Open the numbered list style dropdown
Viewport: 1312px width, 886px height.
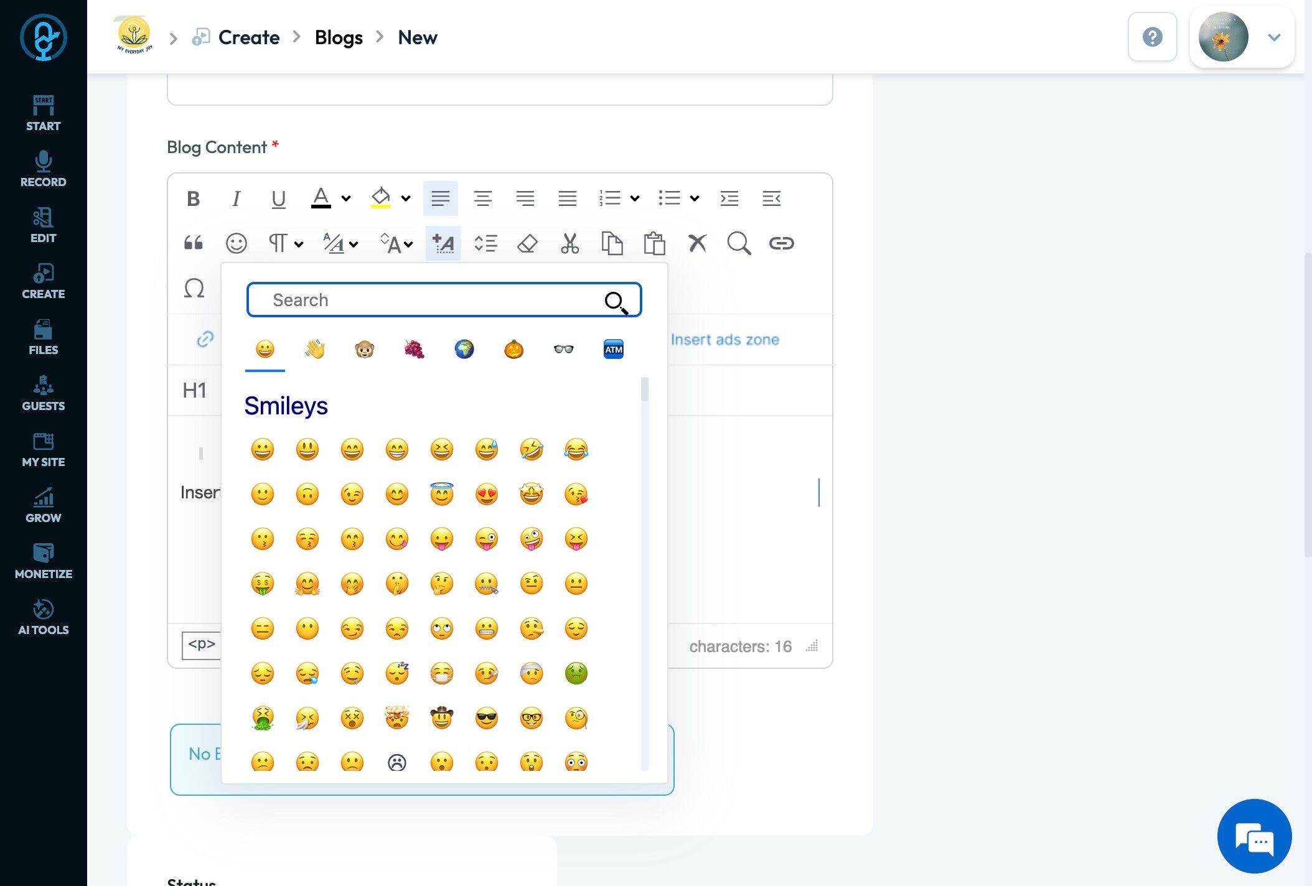pyautogui.click(x=635, y=198)
